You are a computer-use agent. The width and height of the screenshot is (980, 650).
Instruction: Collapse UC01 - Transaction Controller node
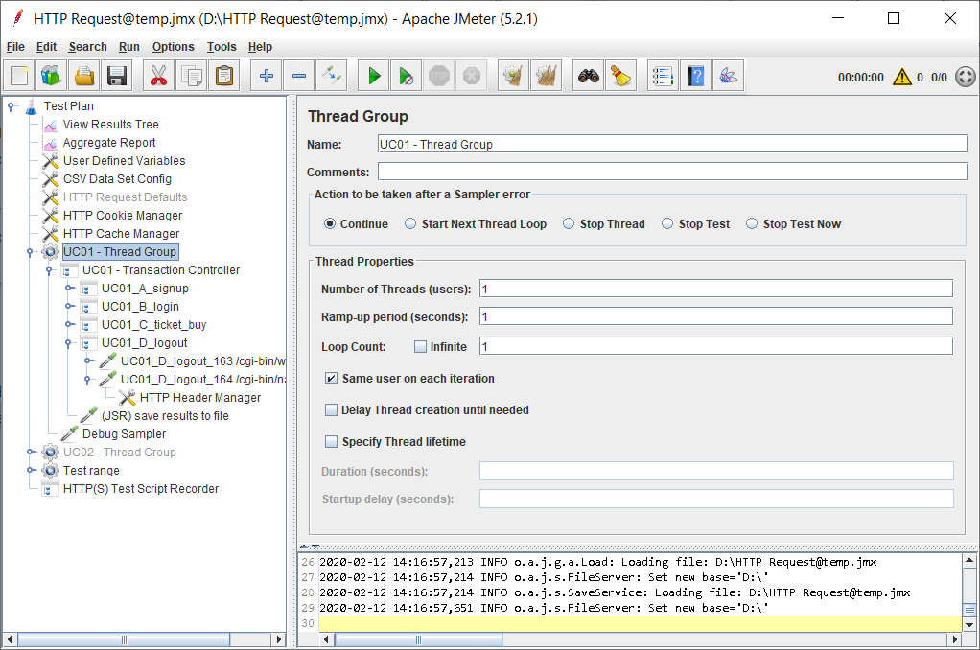(x=49, y=270)
